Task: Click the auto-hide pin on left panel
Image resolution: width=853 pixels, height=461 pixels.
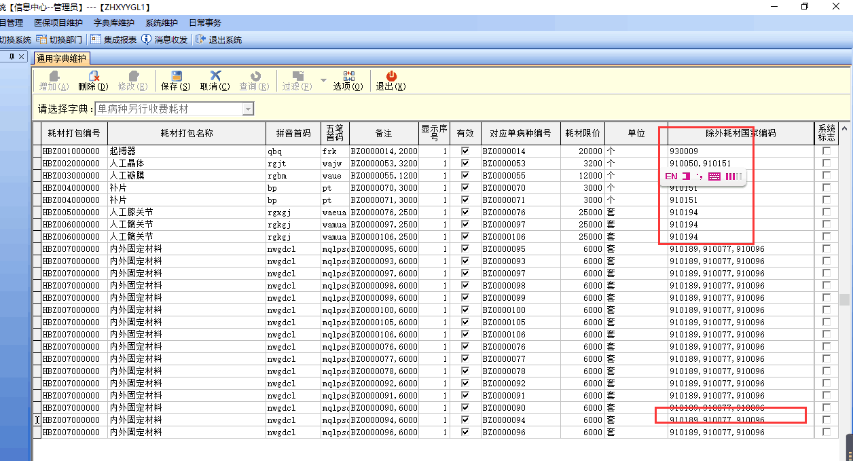Action: pyautogui.click(x=12, y=57)
